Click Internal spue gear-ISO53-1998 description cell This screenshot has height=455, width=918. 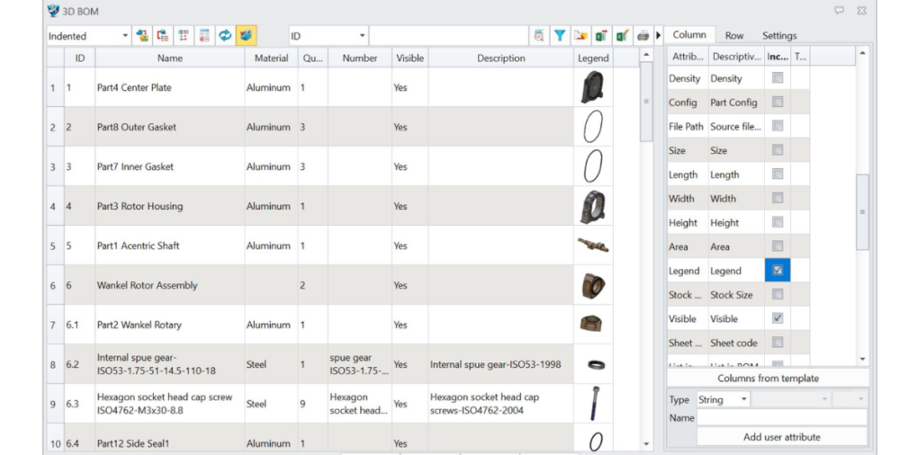click(501, 364)
